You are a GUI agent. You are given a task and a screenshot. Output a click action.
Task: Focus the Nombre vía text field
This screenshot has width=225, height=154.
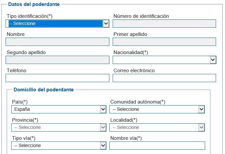point(157,145)
